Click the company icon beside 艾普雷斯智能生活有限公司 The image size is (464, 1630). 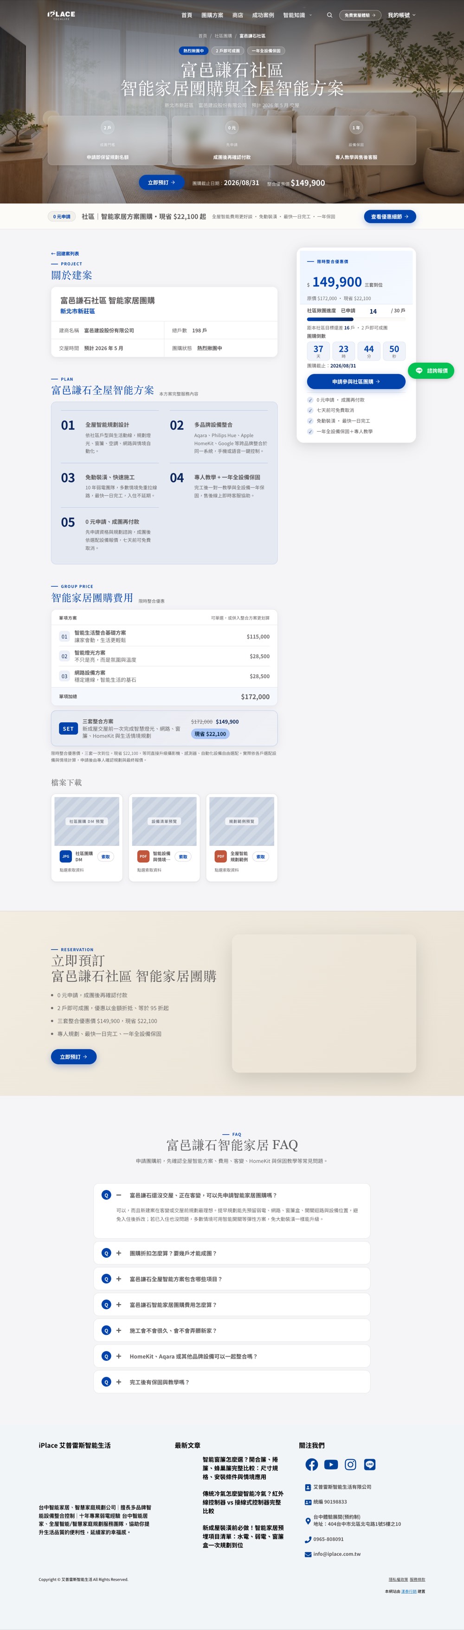click(308, 1487)
